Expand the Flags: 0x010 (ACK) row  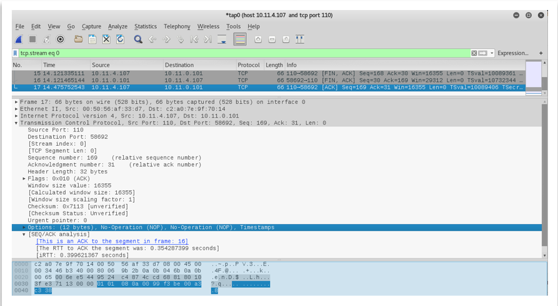tap(24, 178)
